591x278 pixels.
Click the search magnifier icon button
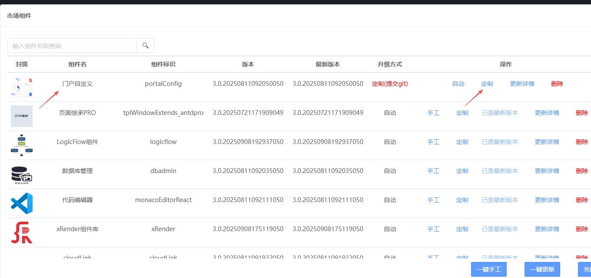point(146,46)
